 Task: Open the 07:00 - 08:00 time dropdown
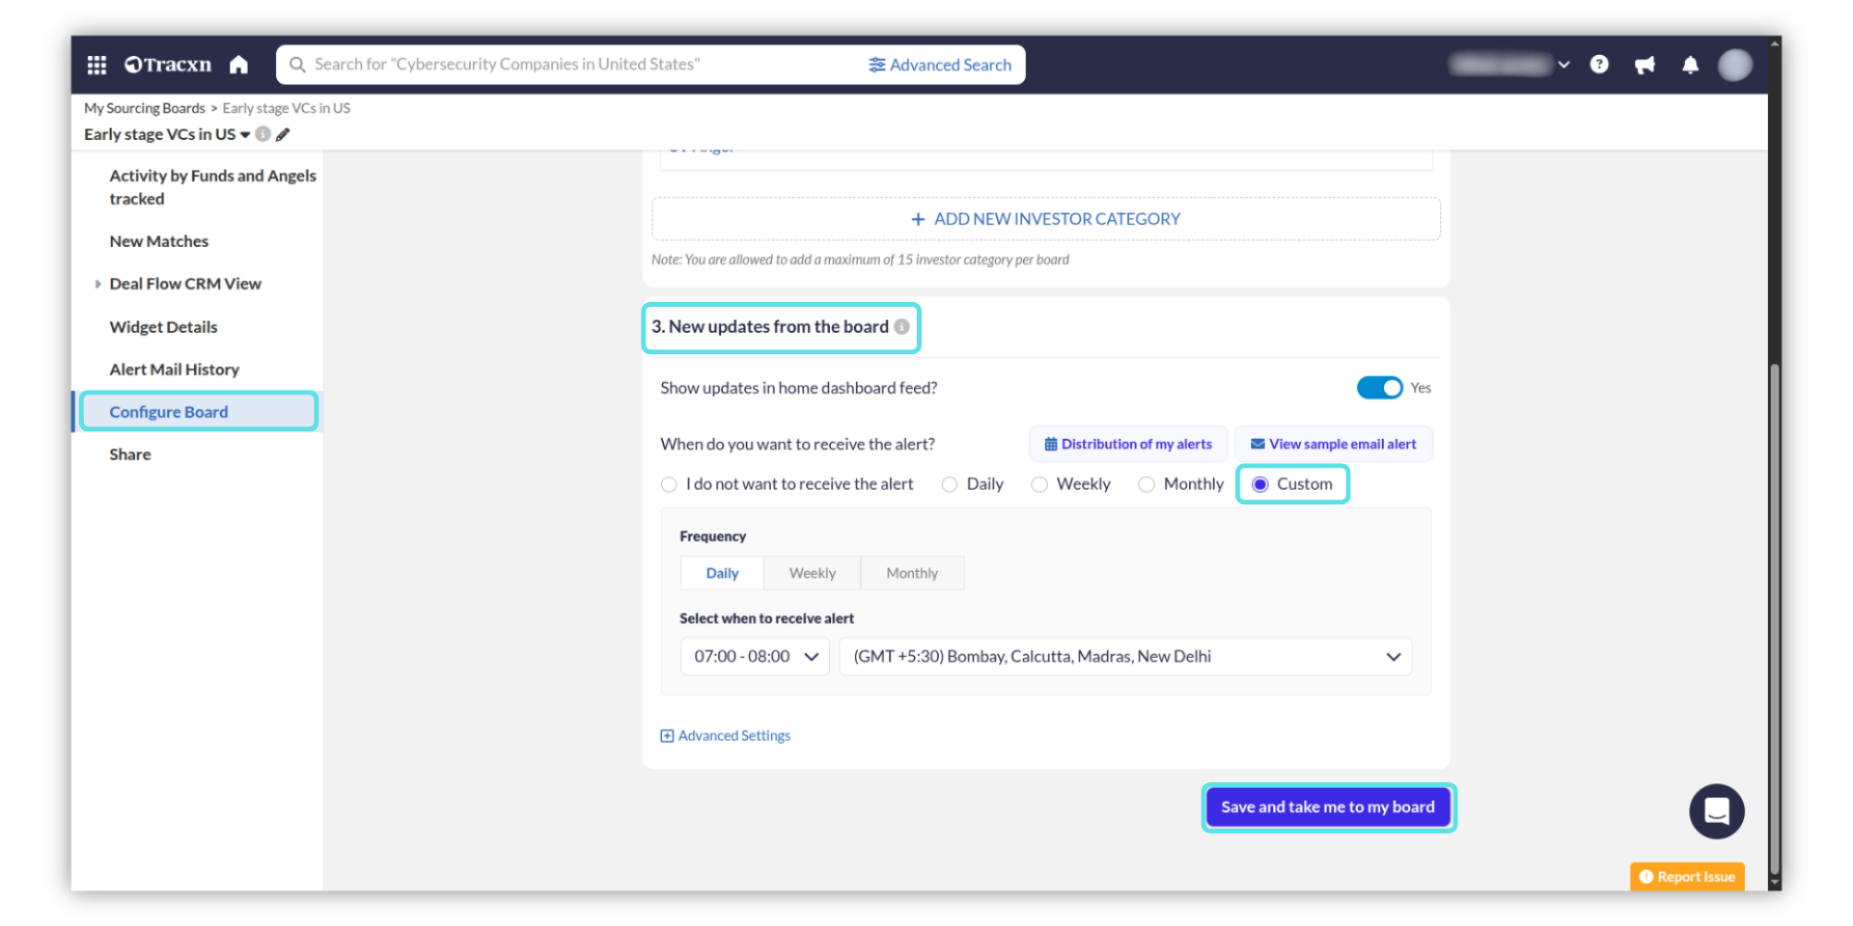coord(755,657)
